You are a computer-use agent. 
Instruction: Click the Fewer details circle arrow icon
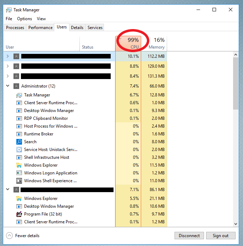9,236
